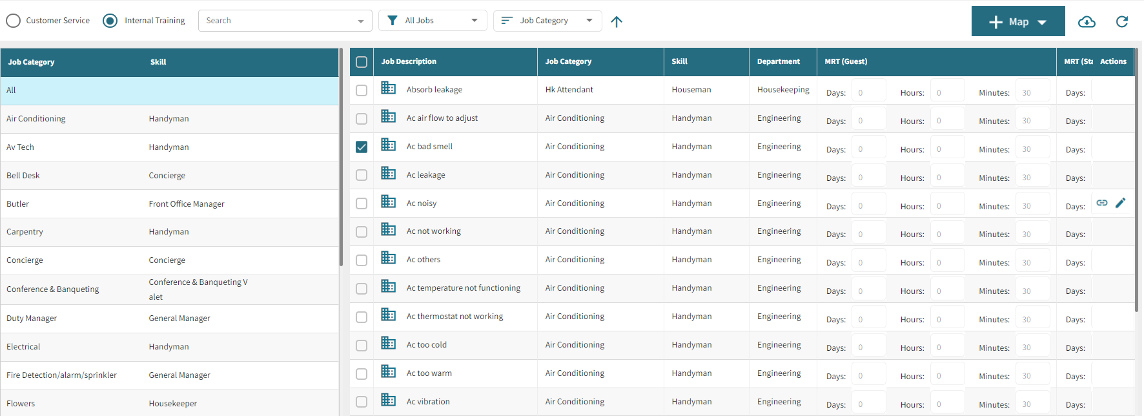1144x416 pixels.
Task: Click the cloud download icon
Action: pyautogui.click(x=1087, y=22)
